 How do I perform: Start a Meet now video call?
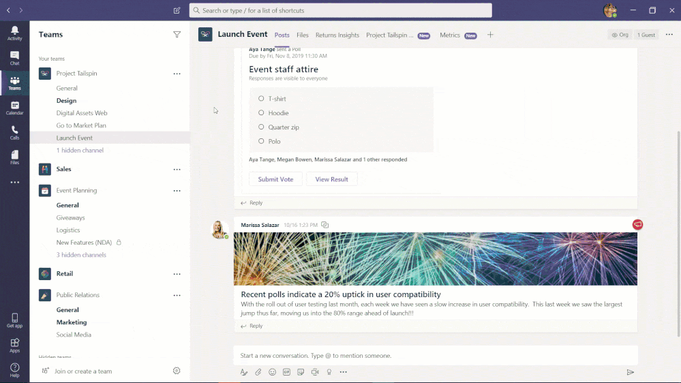click(x=315, y=372)
